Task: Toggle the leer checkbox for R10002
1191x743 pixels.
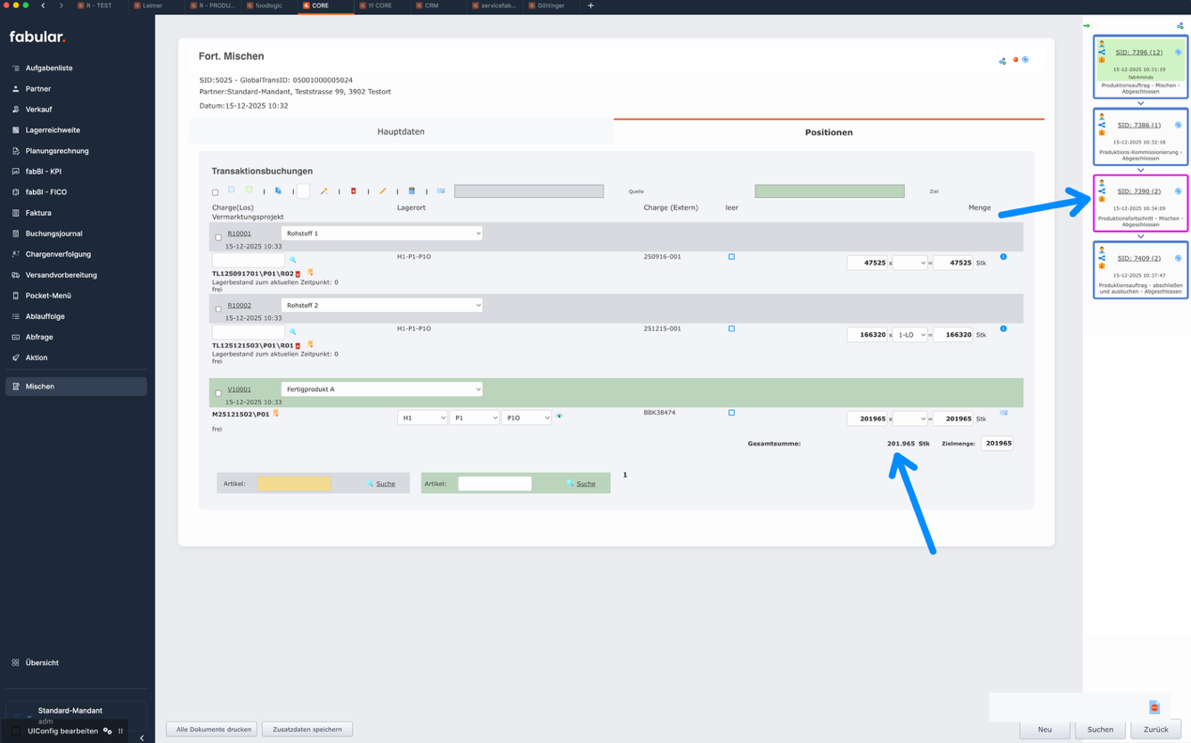Action: click(732, 329)
